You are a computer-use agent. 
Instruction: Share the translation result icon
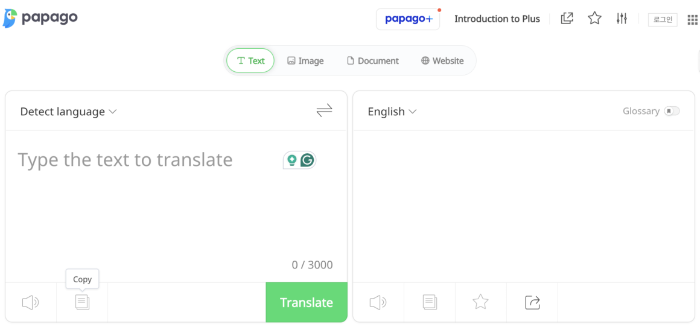(x=532, y=302)
